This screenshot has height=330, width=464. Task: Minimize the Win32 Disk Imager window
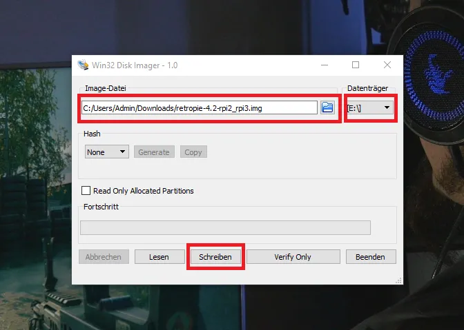pyautogui.click(x=325, y=65)
